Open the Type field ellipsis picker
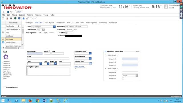183x103 pixels. [41, 64]
